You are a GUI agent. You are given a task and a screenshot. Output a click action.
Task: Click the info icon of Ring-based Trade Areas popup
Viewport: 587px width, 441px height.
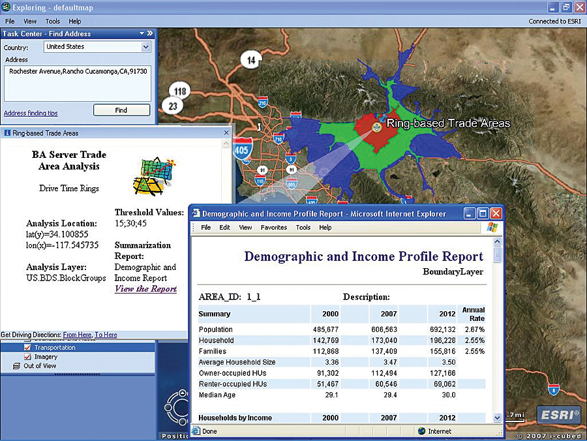(x=7, y=132)
